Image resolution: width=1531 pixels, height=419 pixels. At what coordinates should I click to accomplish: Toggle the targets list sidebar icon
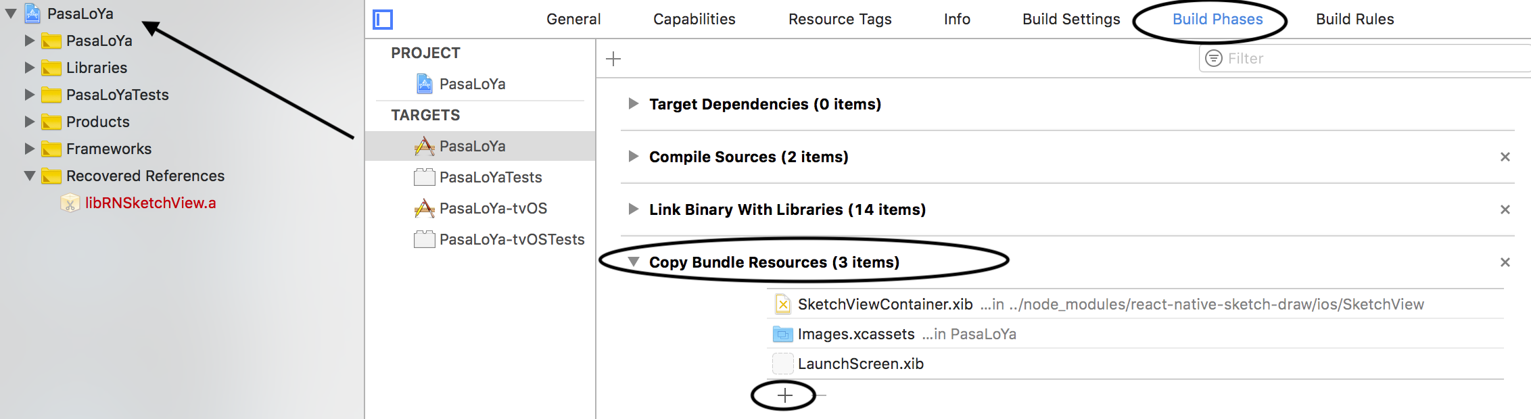[383, 20]
